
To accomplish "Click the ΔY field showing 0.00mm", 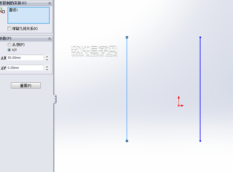I will point(25,68).
